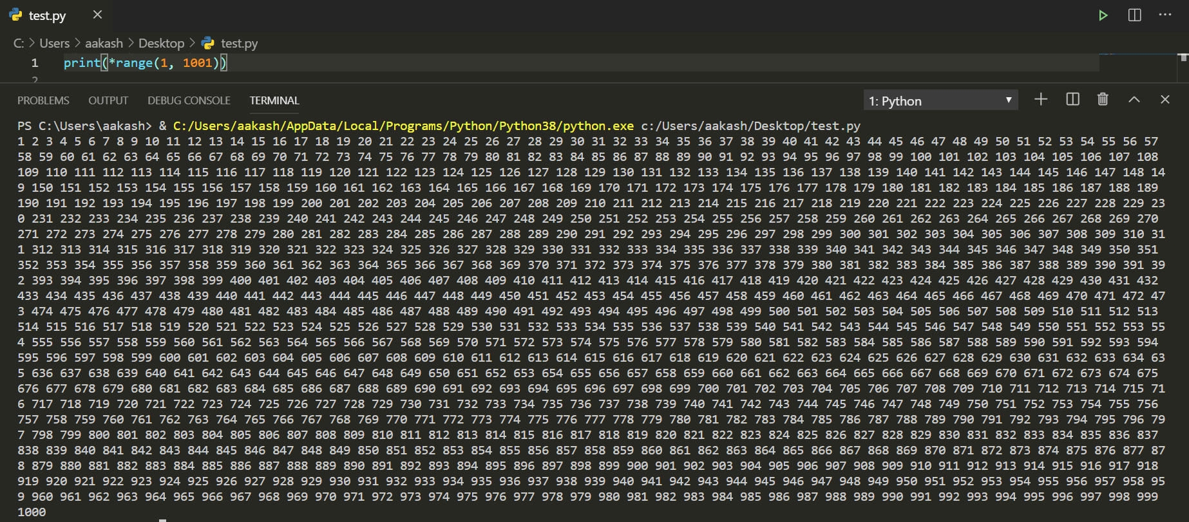Close the terminal panel
Screen dimensions: 1189x522
tap(1165, 99)
